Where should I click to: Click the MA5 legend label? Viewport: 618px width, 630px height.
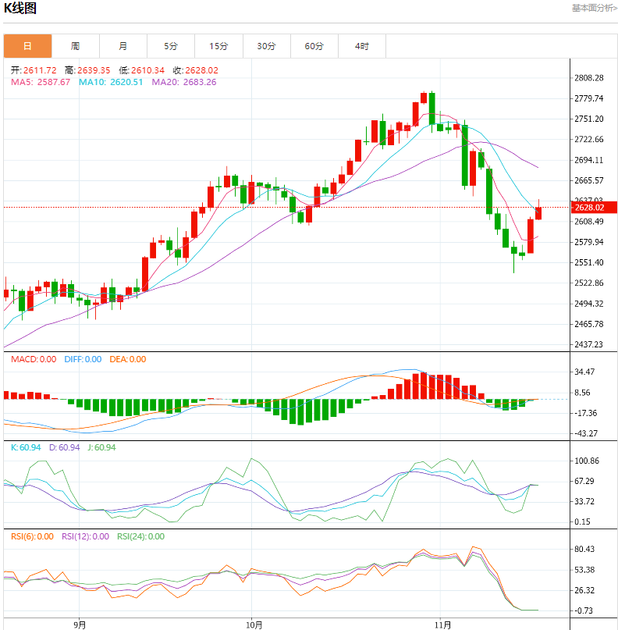pyautogui.click(x=40, y=82)
